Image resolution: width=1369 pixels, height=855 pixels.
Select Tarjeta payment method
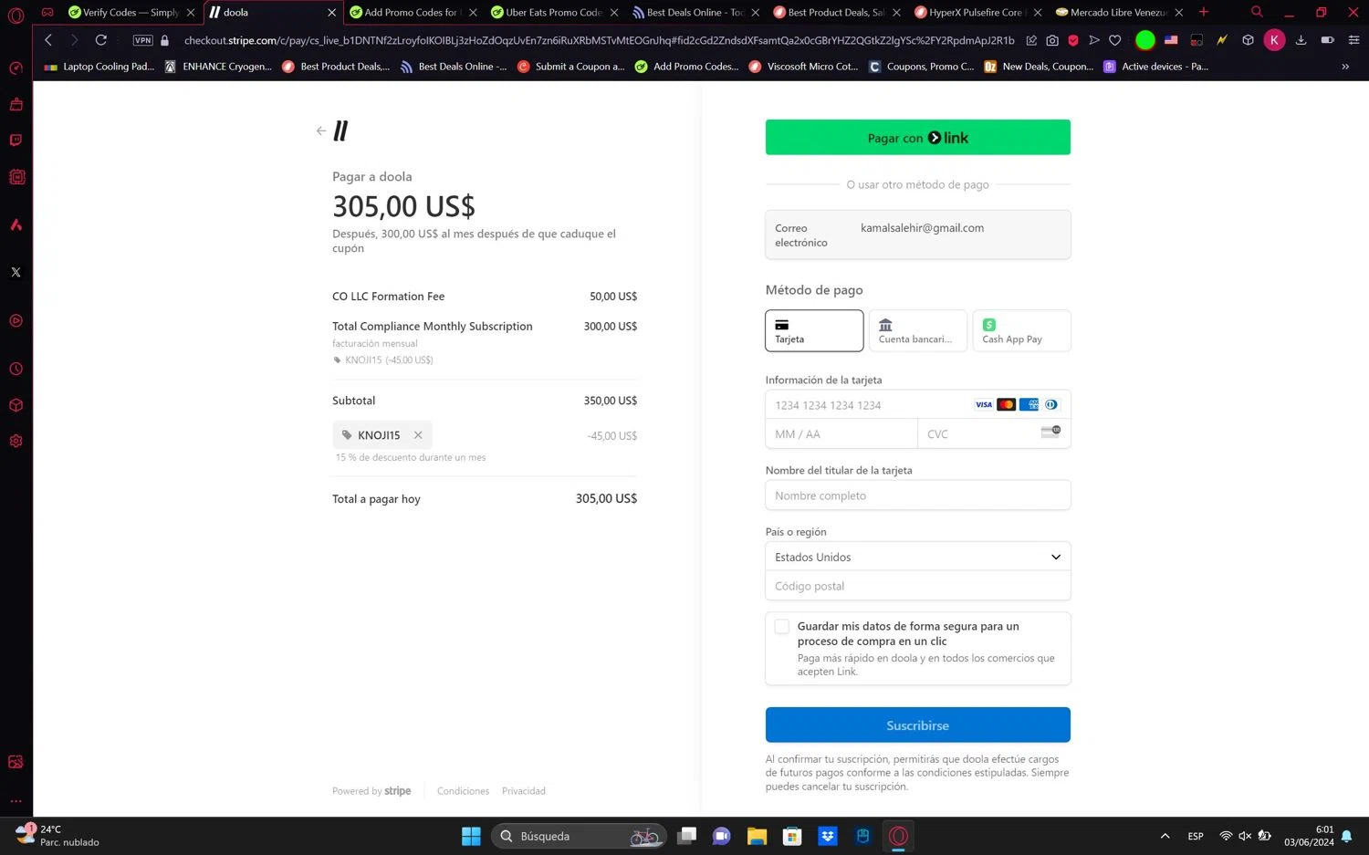pos(814,330)
